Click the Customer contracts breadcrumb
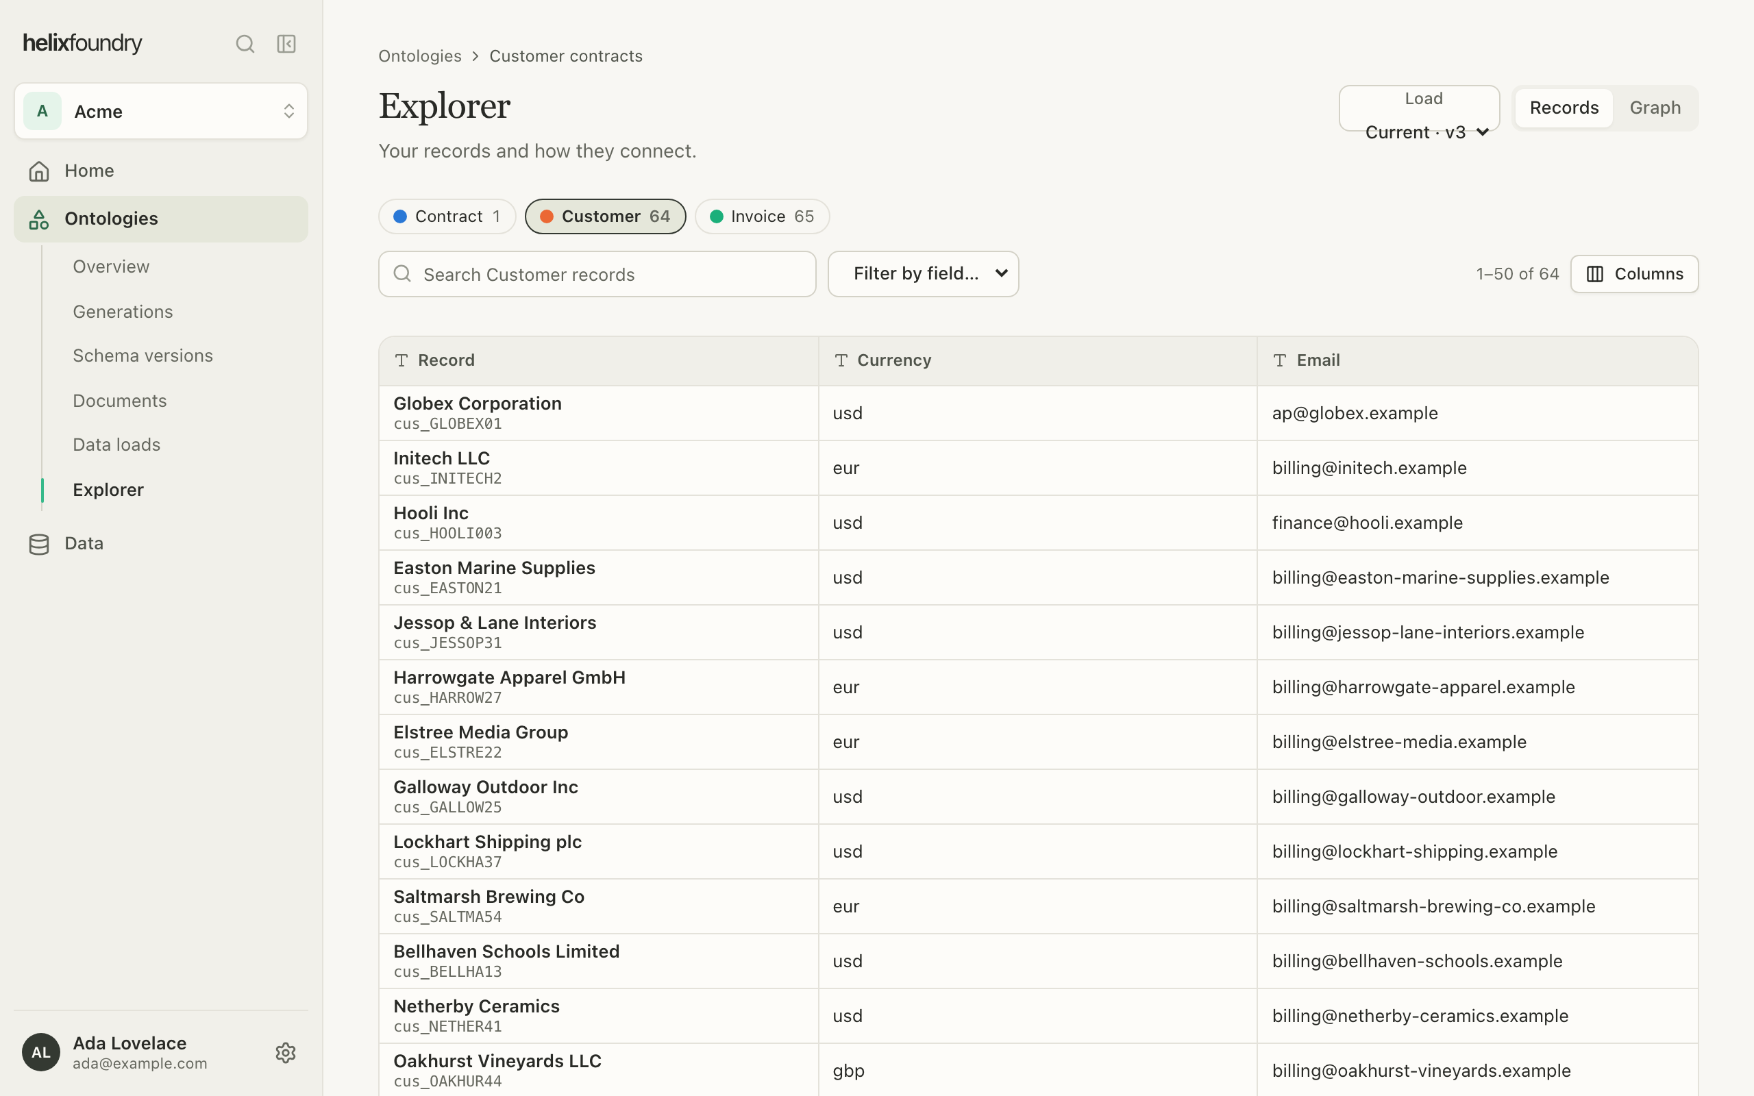This screenshot has width=1754, height=1096. coord(565,57)
